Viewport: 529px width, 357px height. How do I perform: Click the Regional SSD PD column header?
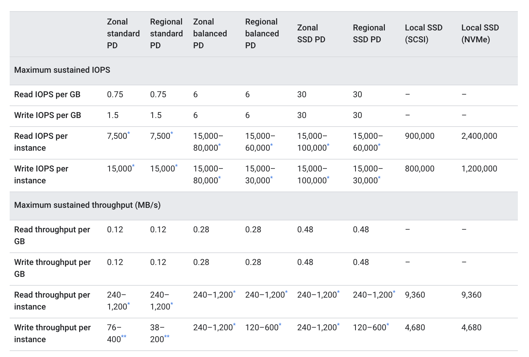click(x=369, y=33)
